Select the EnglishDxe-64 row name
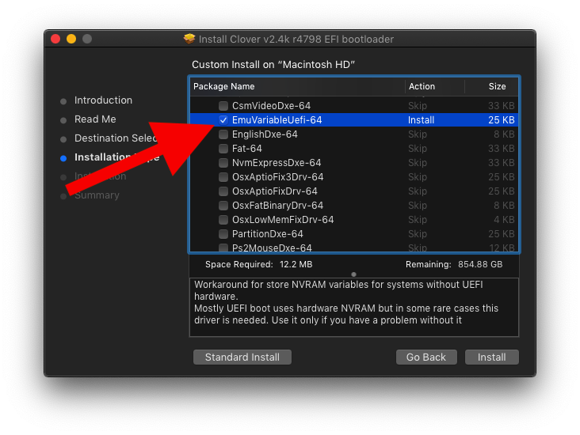 coord(265,134)
